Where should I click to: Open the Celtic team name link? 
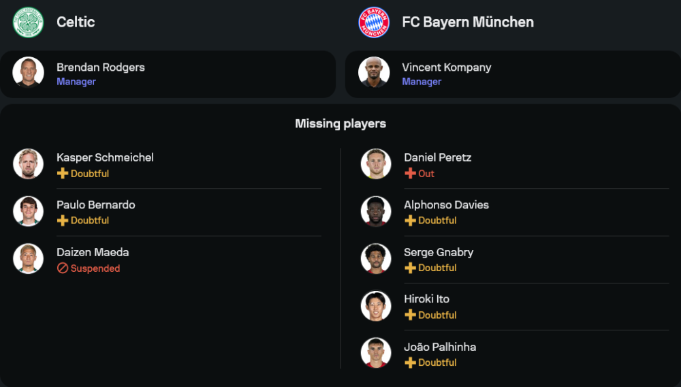click(76, 22)
